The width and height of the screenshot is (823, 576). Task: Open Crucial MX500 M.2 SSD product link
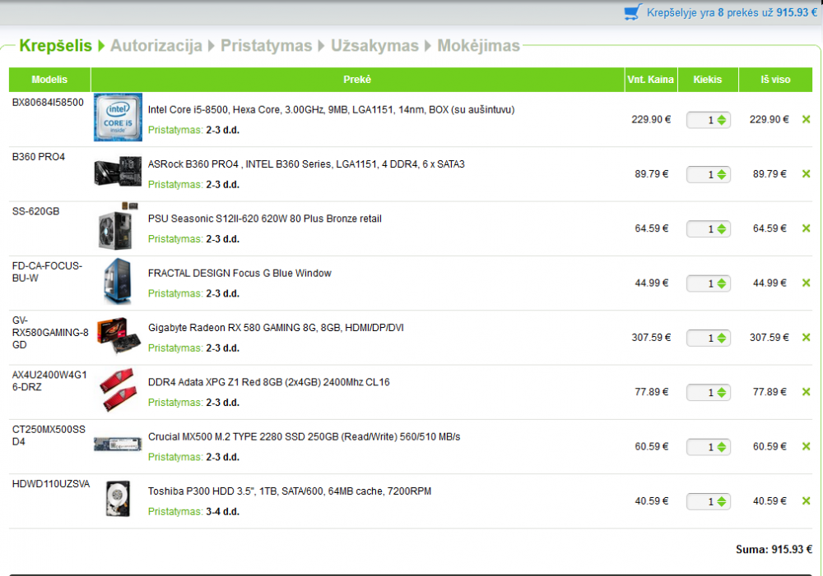[304, 436]
